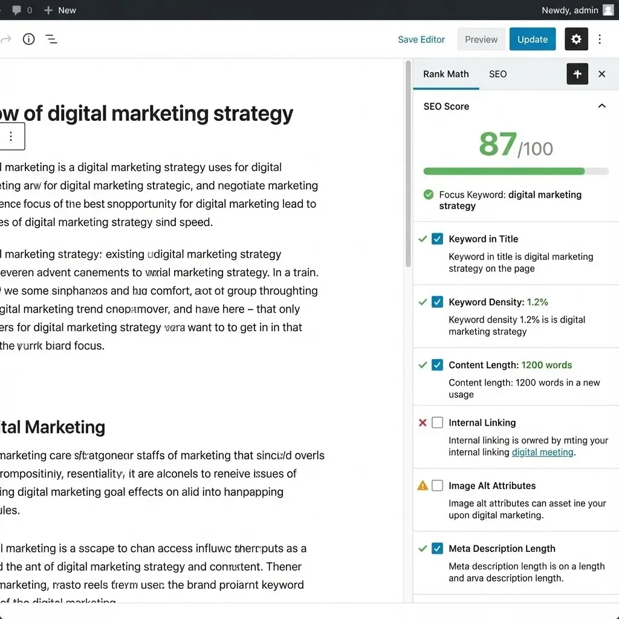Open block options three-dot button below title
The width and height of the screenshot is (619, 619).
click(11, 137)
